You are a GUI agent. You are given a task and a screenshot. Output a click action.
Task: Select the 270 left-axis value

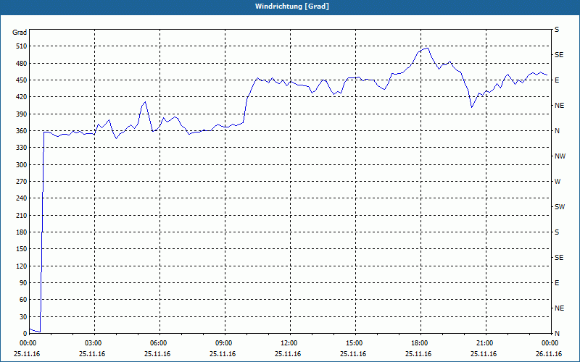pos(21,182)
